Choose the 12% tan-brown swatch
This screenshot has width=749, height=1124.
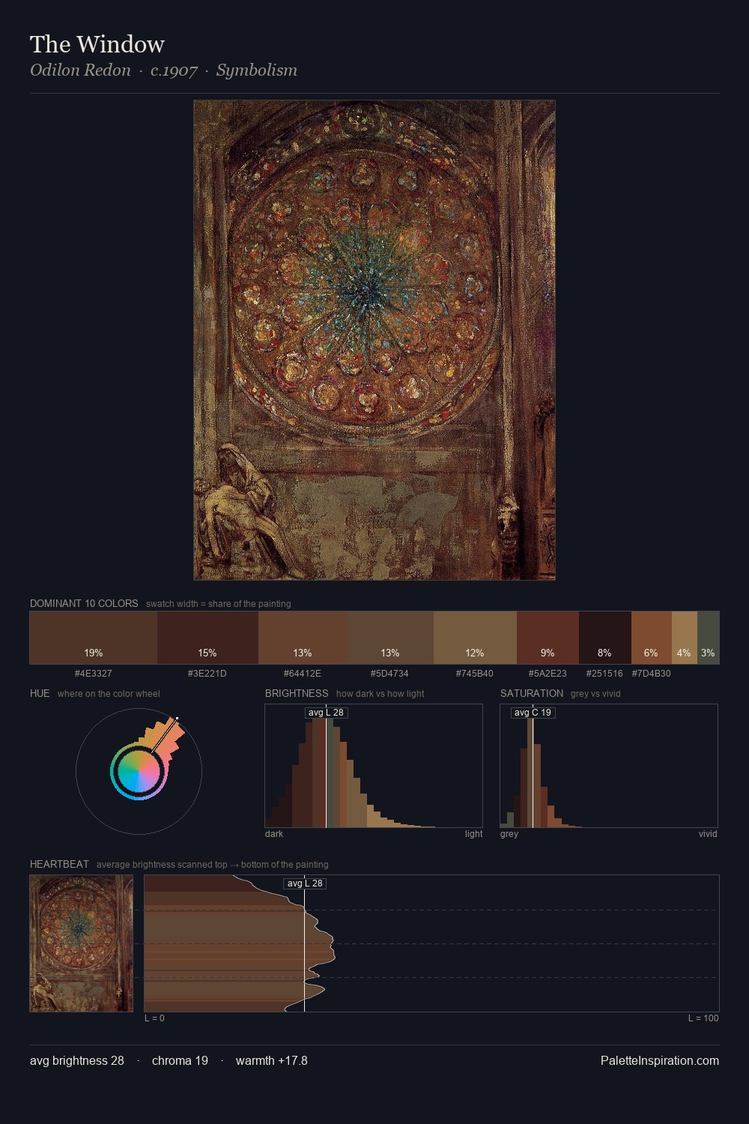point(475,638)
